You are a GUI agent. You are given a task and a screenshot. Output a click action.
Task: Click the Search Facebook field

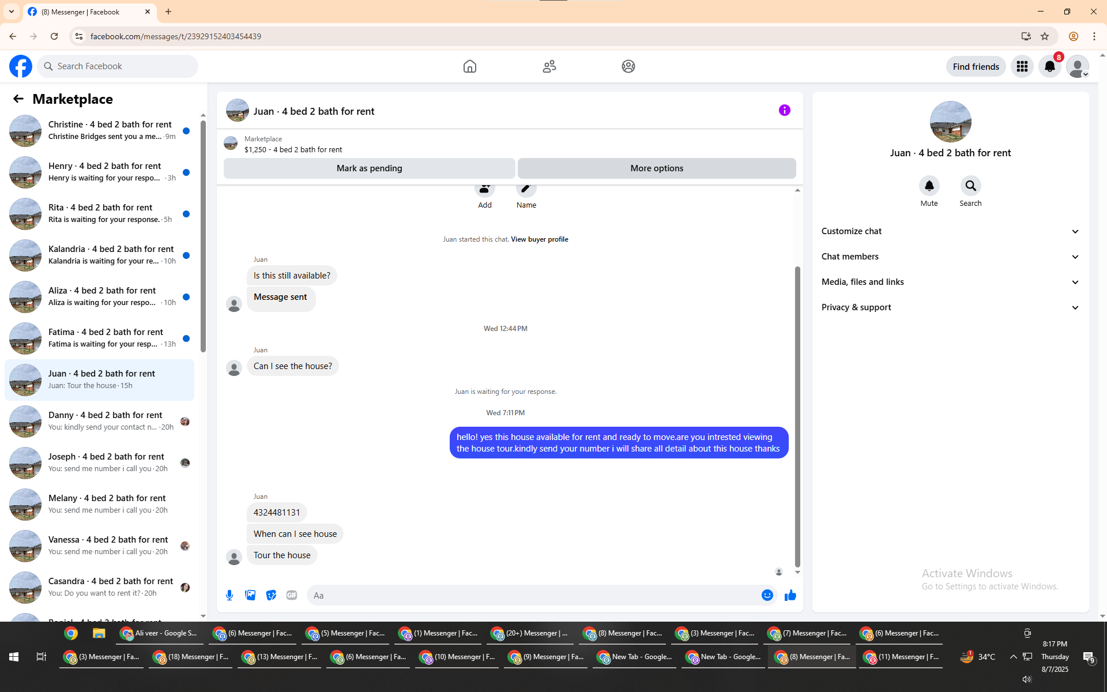(x=118, y=66)
